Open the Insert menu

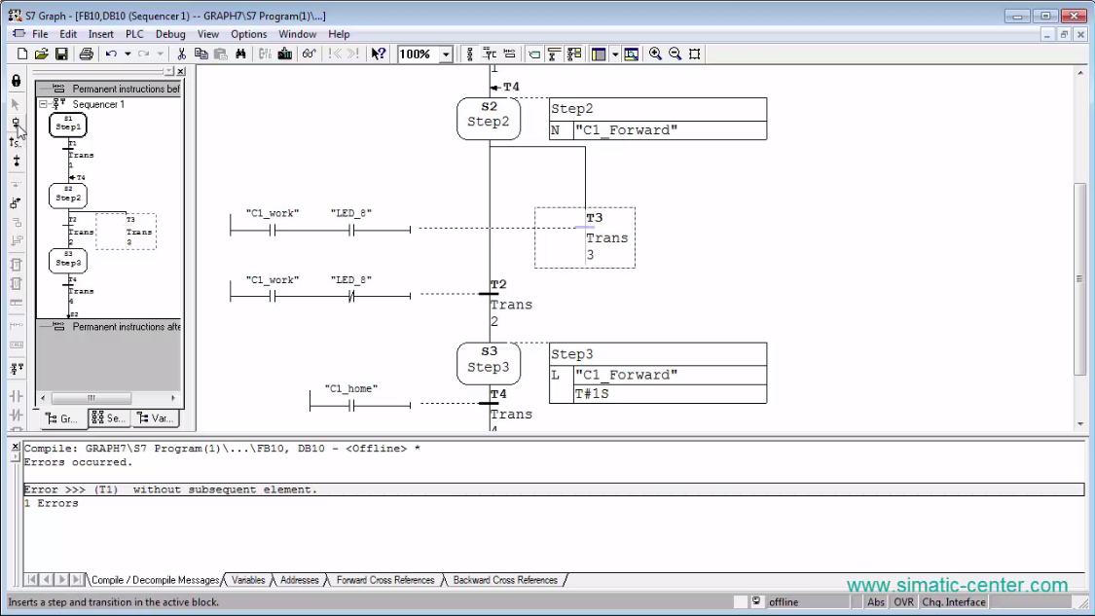[100, 34]
